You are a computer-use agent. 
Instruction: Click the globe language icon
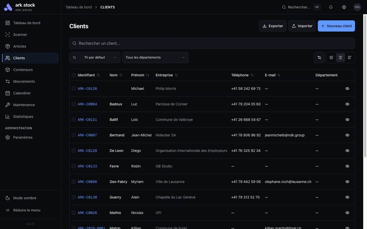[x=344, y=7]
